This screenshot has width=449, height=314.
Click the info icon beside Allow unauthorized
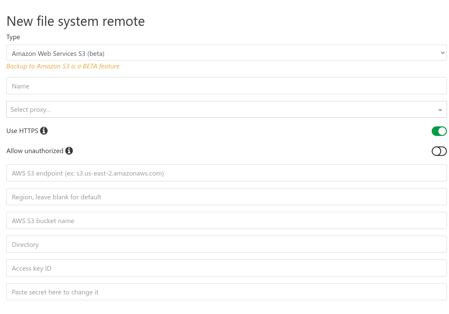69,151
